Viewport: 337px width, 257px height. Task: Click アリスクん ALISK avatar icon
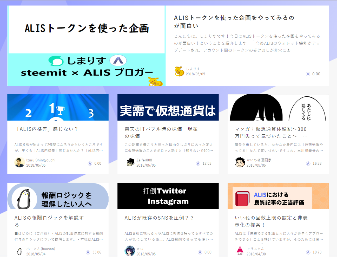[240, 251]
